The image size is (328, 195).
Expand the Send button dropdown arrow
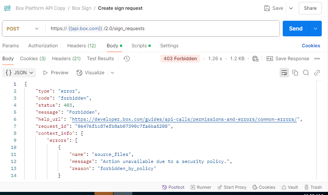tap(316, 29)
